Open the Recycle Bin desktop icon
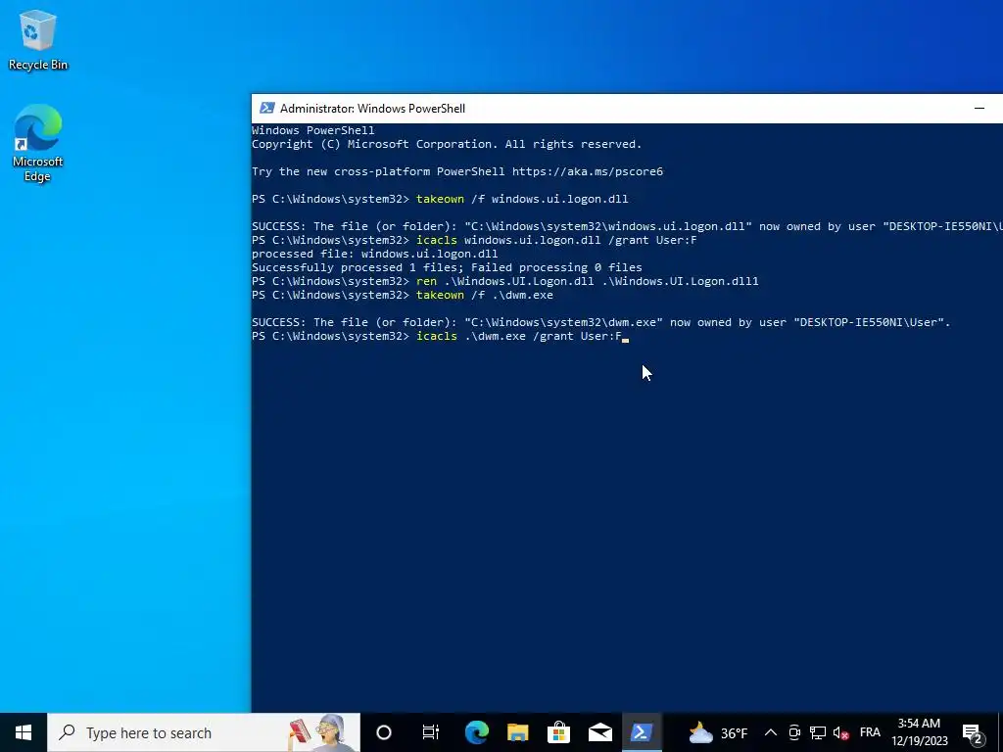 click(38, 39)
